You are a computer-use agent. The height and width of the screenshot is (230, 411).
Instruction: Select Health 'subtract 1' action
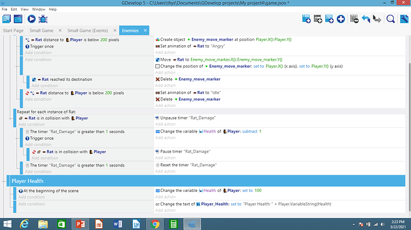[x=208, y=131]
